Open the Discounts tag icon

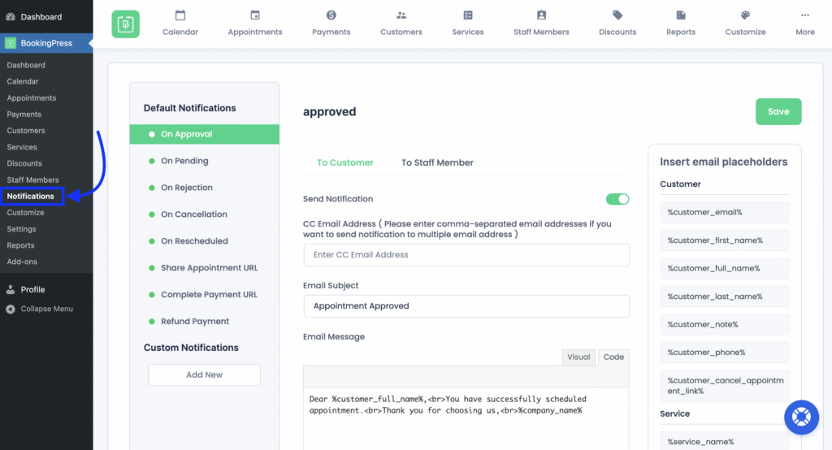pyautogui.click(x=617, y=15)
